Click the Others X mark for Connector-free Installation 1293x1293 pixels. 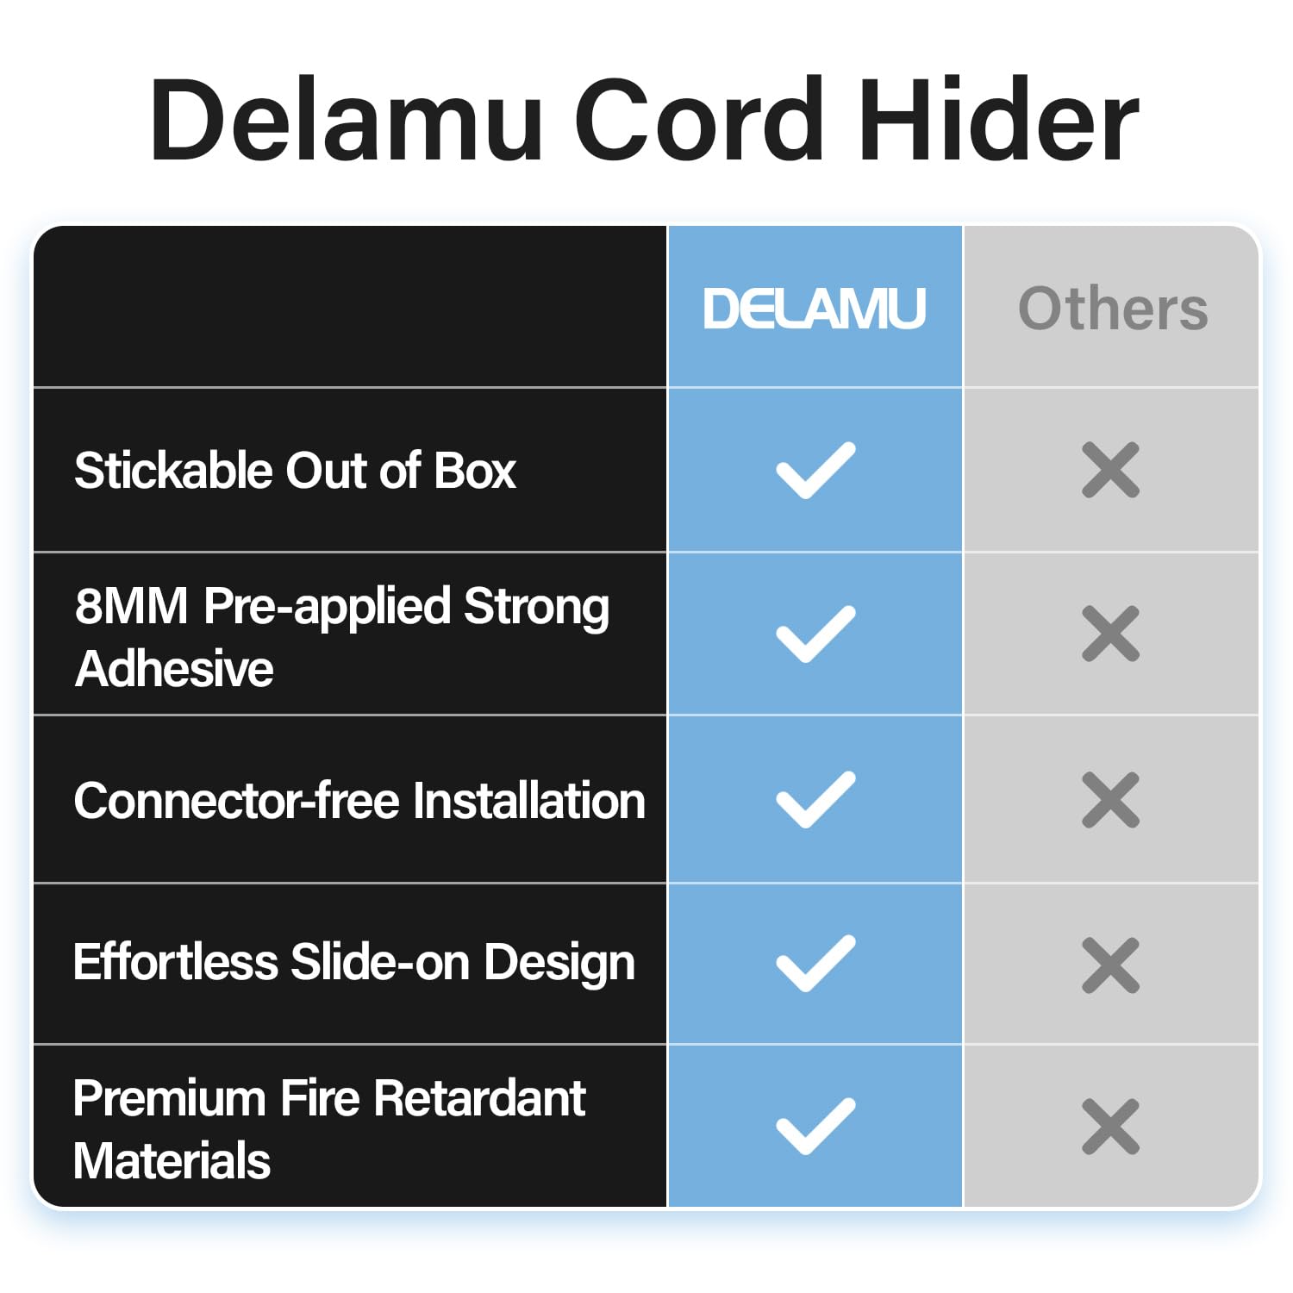click(x=1110, y=799)
